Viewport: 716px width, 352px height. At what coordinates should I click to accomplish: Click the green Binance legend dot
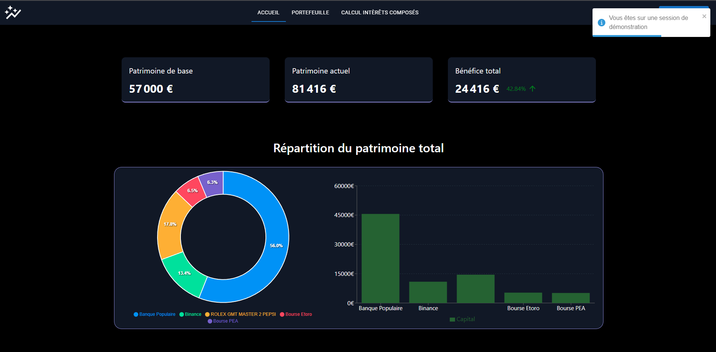(181, 314)
